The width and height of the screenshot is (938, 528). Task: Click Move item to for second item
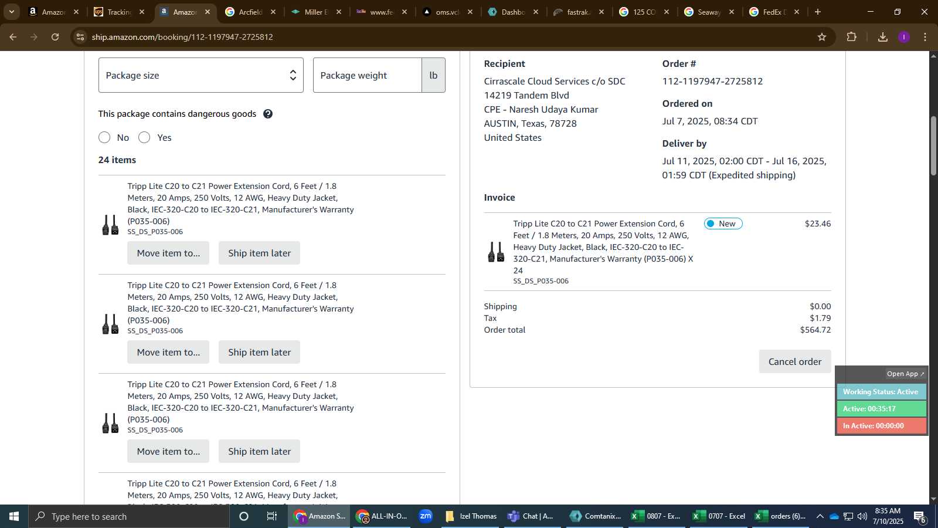168,352
